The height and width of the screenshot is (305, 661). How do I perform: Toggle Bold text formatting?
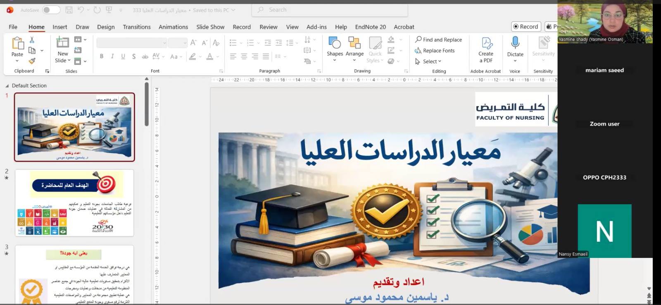tap(102, 57)
